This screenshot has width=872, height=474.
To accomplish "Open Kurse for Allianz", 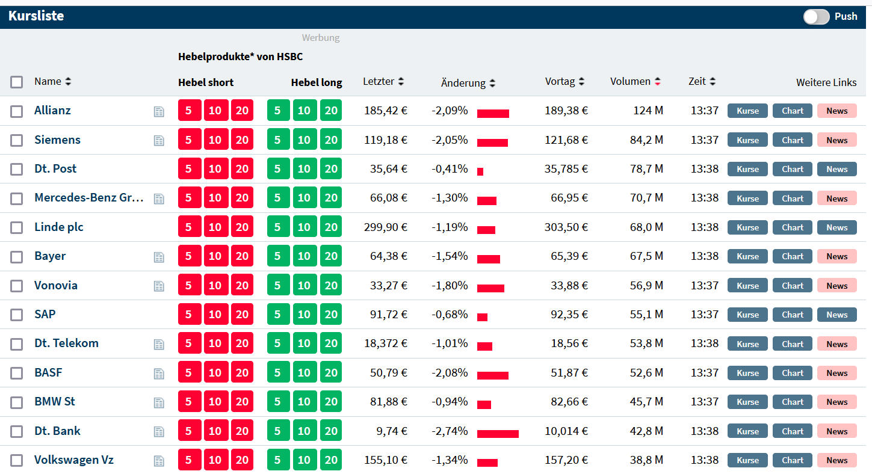I will click(747, 111).
